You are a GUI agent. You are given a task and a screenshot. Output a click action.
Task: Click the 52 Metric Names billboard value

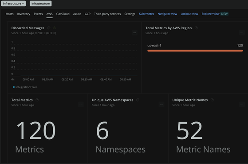[x=189, y=130]
